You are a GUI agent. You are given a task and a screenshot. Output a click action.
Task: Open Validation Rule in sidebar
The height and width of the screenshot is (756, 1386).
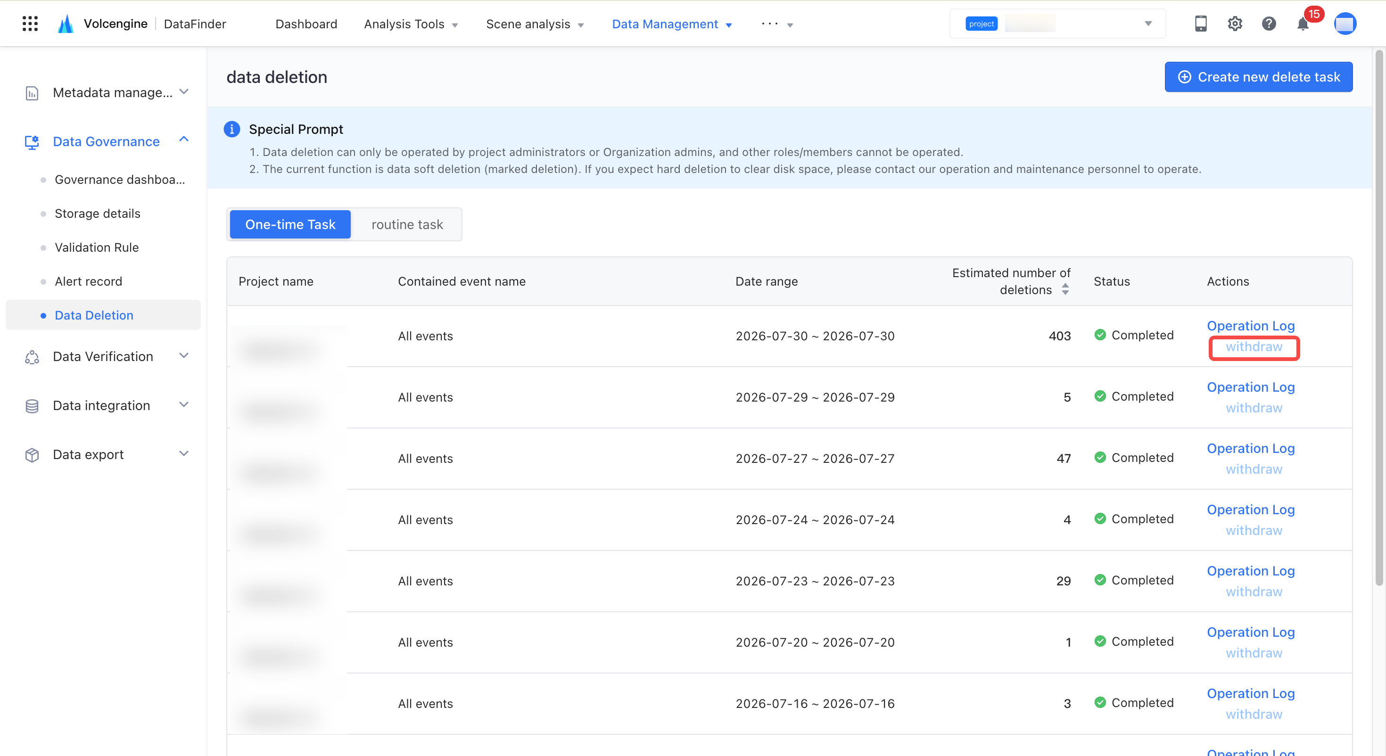click(x=97, y=247)
